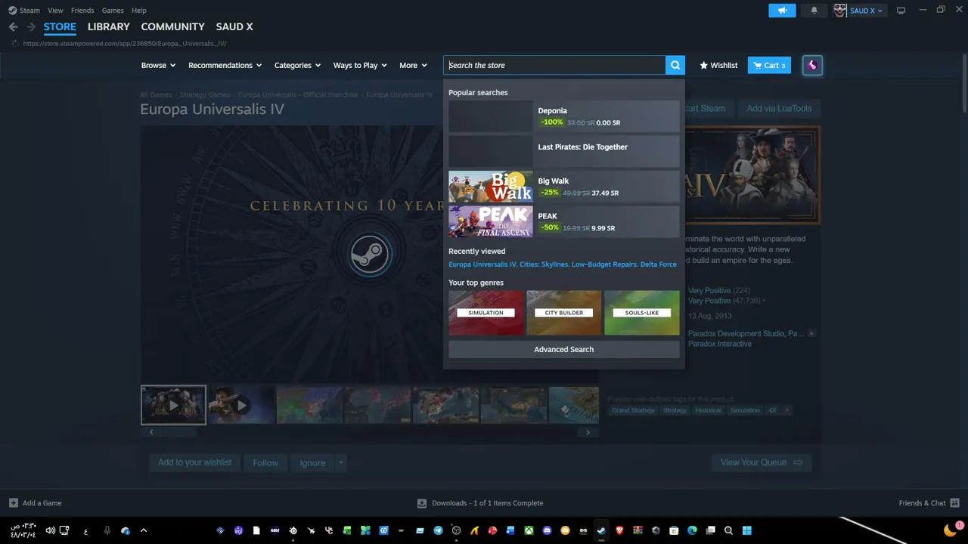Expand the More dropdown
The image size is (968, 544).
coord(413,65)
